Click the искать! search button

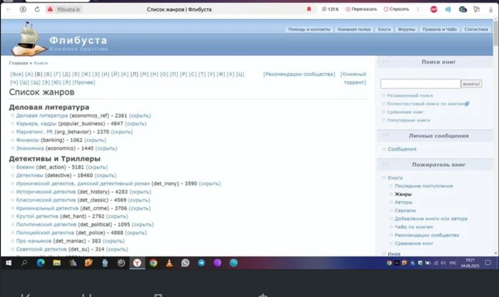[x=471, y=84]
